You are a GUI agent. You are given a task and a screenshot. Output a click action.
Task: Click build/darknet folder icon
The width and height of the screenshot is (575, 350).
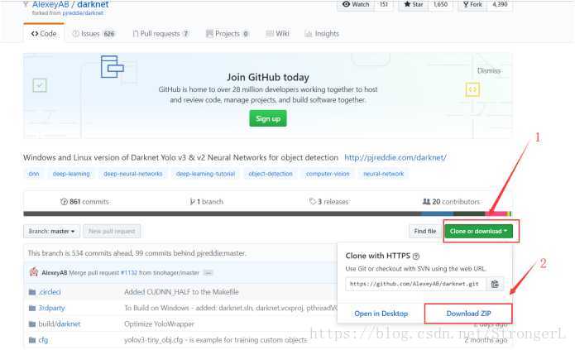tap(32, 324)
